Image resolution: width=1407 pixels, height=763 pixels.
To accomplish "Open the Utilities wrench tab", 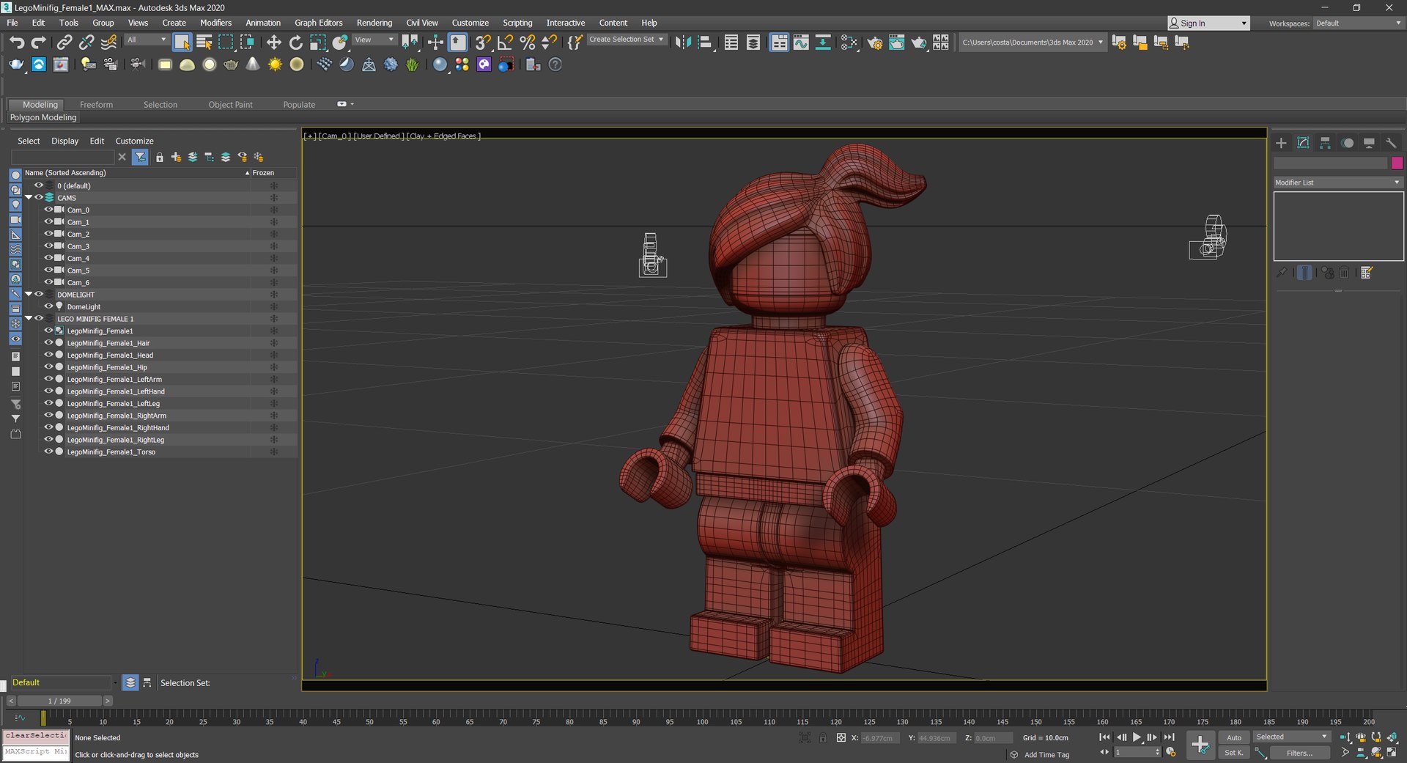I will click(1391, 143).
